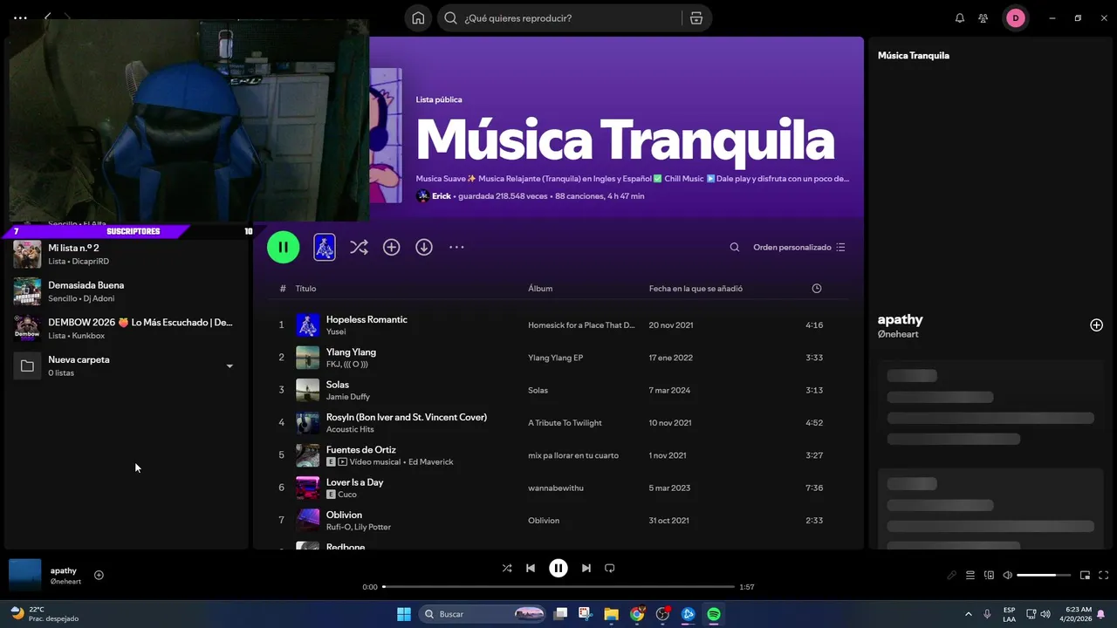Open Øneheart artist link in bottom player
The height and width of the screenshot is (628, 1117).
pyautogui.click(x=65, y=582)
